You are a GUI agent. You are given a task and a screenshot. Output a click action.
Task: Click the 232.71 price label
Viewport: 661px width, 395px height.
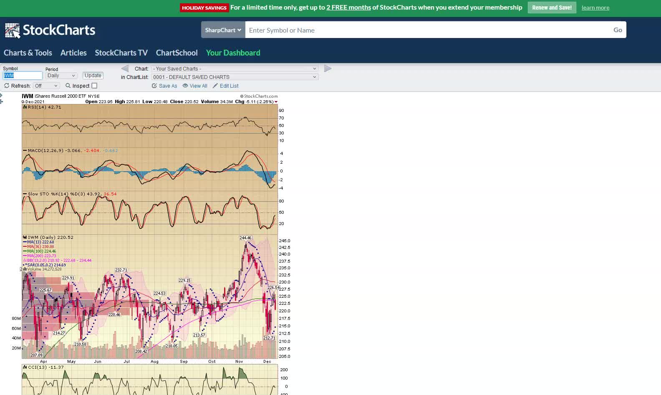pyautogui.click(x=121, y=270)
